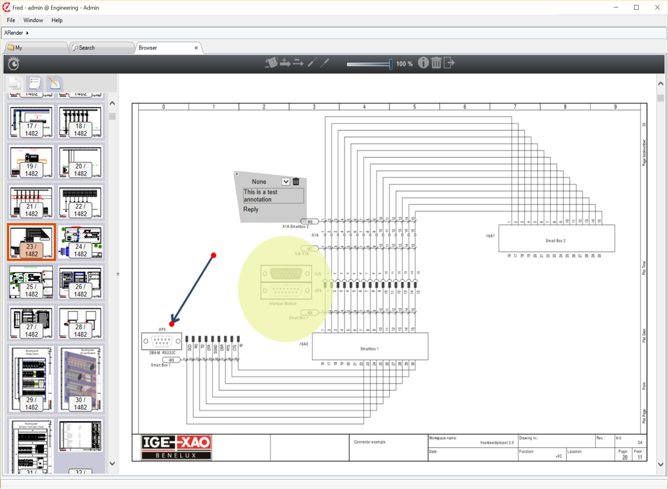668x489 pixels.
Task: Select the highlighter annotation tool
Action: (271, 63)
